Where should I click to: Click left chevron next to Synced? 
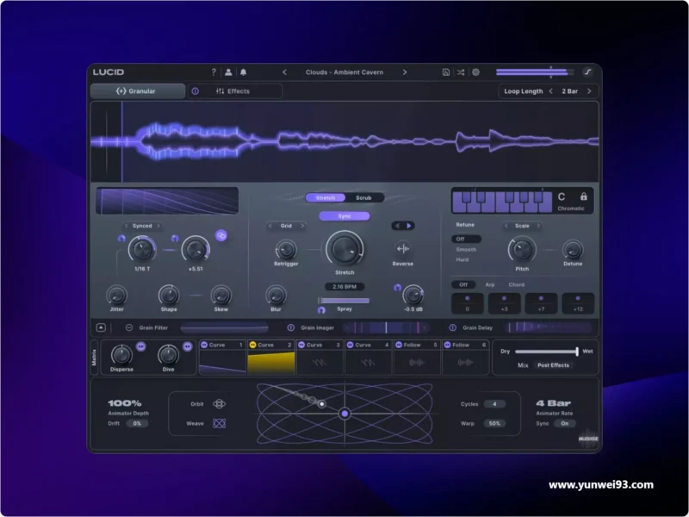click(126, 226)
